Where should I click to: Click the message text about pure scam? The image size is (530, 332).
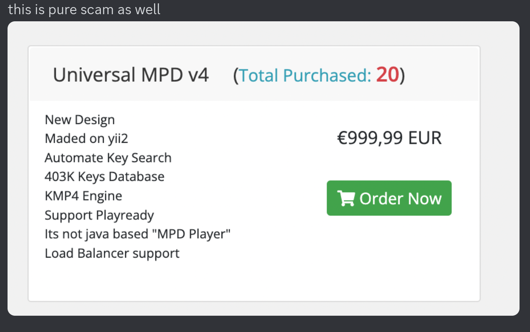tap(84, 9)
